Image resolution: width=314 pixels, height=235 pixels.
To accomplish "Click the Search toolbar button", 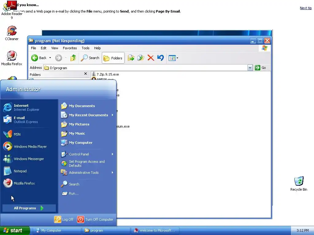I will [x=90, y=58].
